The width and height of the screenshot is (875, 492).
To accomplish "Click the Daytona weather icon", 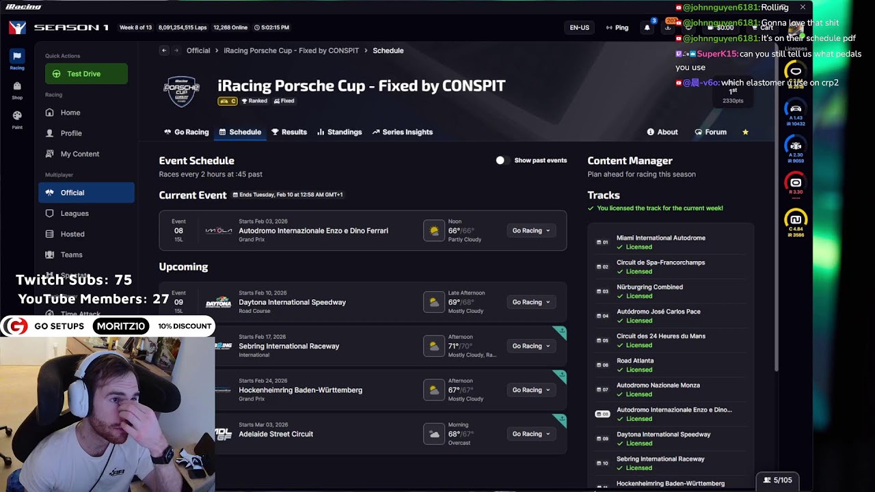I will 434,302.
